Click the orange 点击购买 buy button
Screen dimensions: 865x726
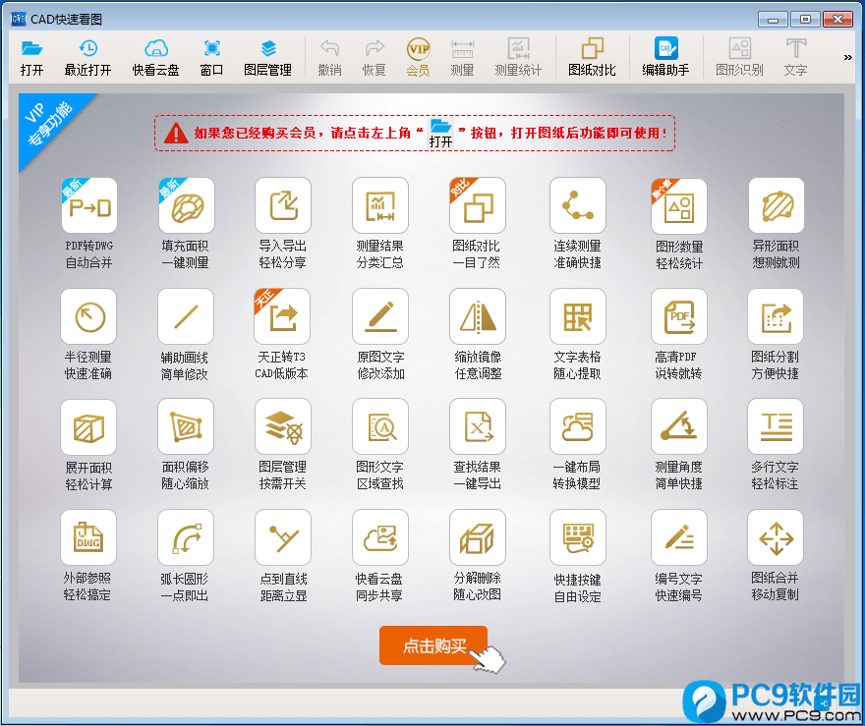(433, 645)
